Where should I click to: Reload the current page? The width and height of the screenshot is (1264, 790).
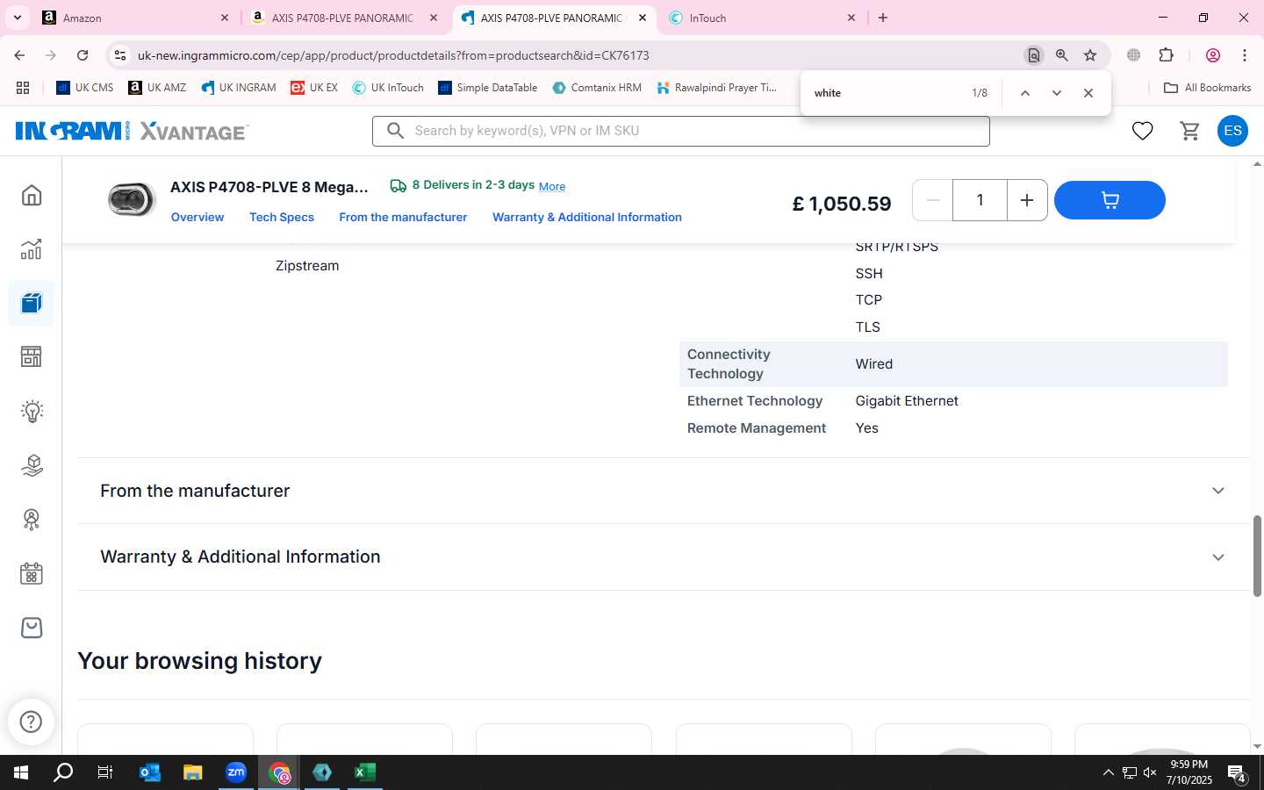tap(83, 55)
